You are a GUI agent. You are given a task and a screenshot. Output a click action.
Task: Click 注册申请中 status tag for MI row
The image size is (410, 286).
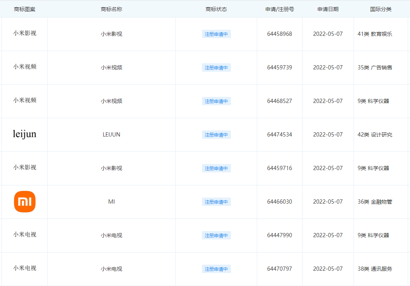[x=216, y=202]
